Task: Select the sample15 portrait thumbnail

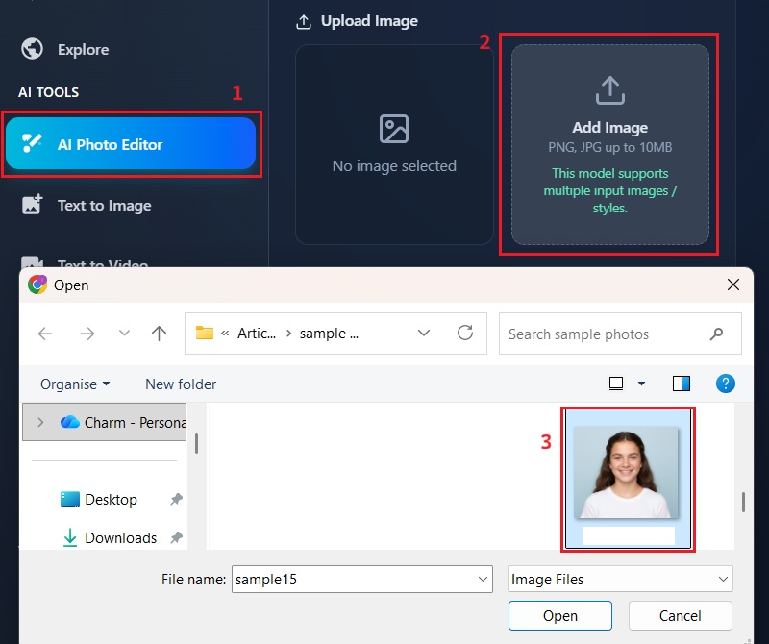Action: coord(628,480)
